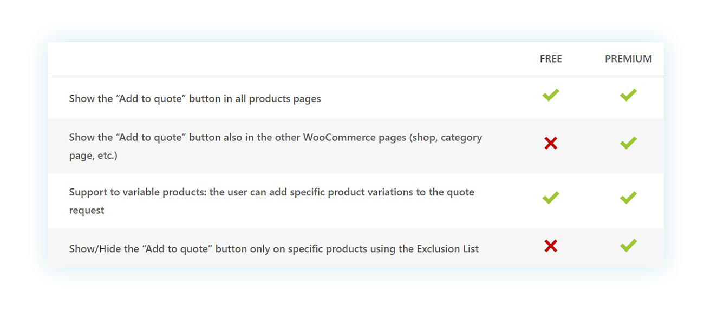Select the FREE column header
Screen dimensions: 704x317
tap(551, 59)
